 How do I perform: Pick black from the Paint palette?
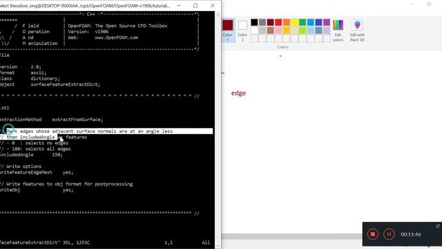click(254, 22)
